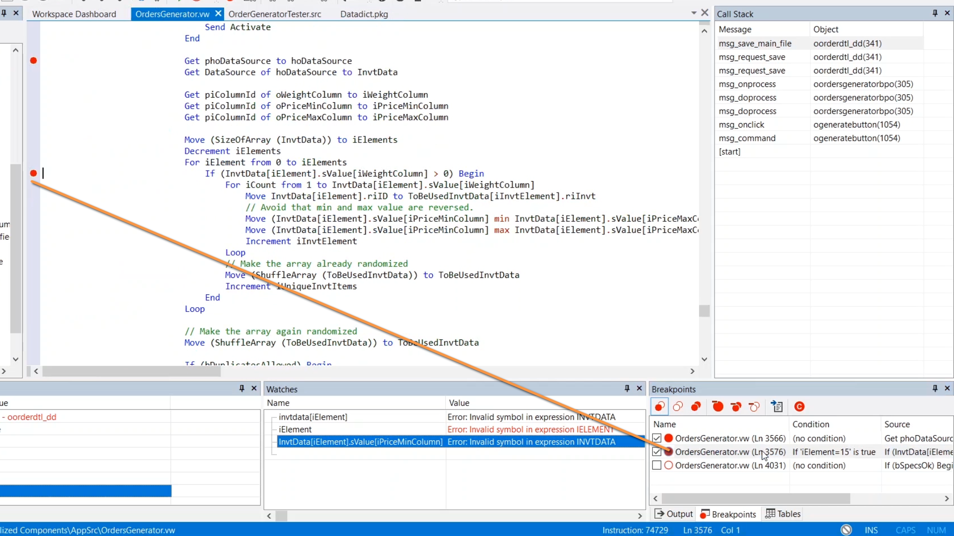Pin the Watches panel
The image size is (954, 536).
coord(627,389)
